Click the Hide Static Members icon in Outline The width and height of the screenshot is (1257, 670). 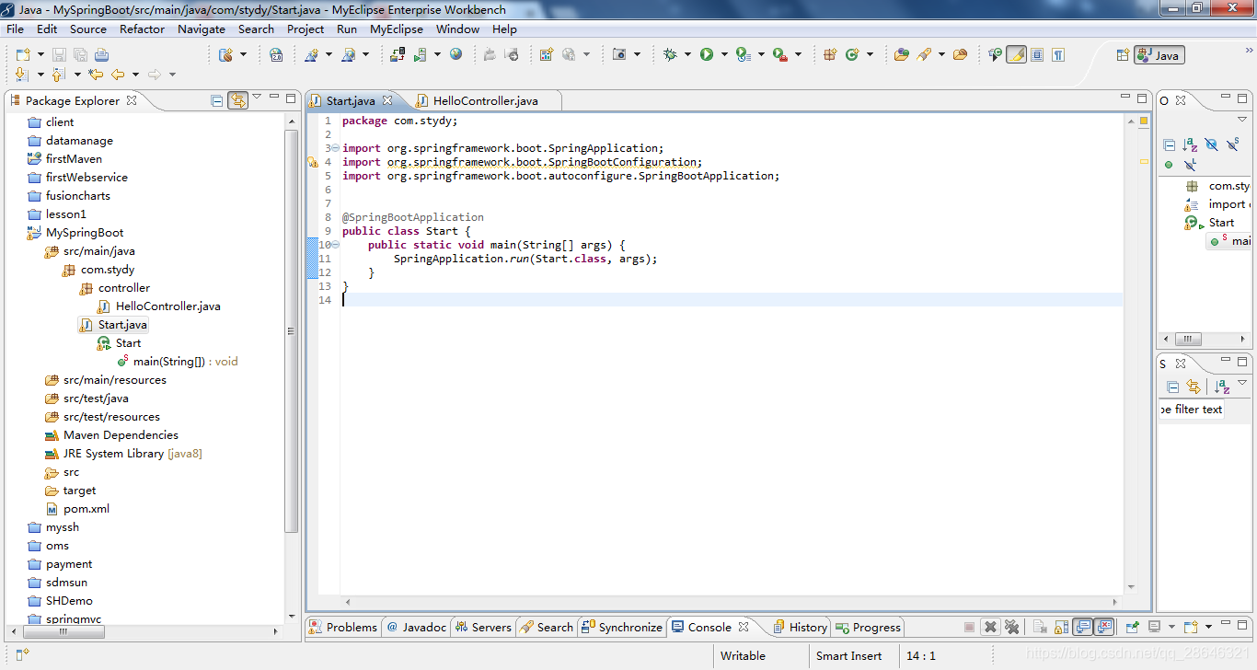point(1233,144)
